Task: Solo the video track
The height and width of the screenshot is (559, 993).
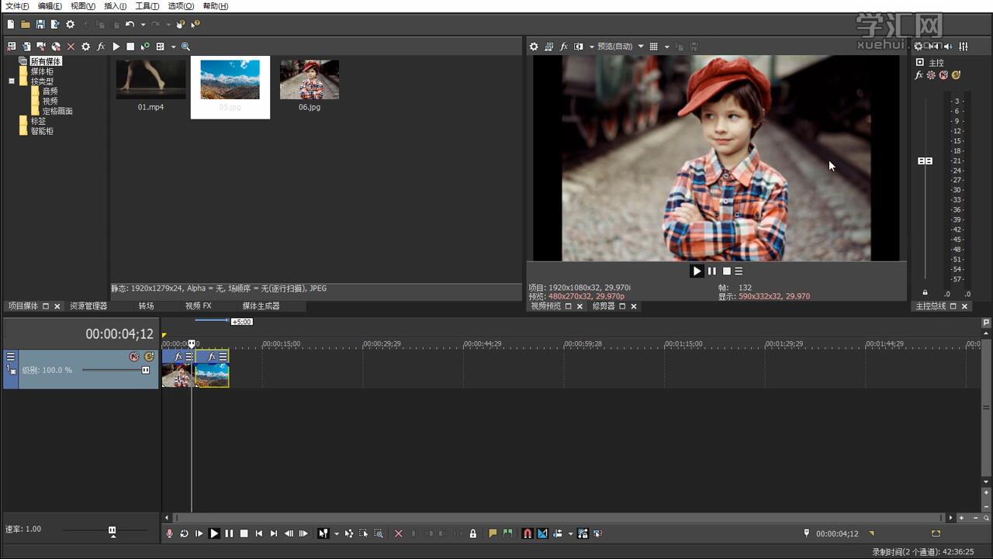Action: click(149, 357)
